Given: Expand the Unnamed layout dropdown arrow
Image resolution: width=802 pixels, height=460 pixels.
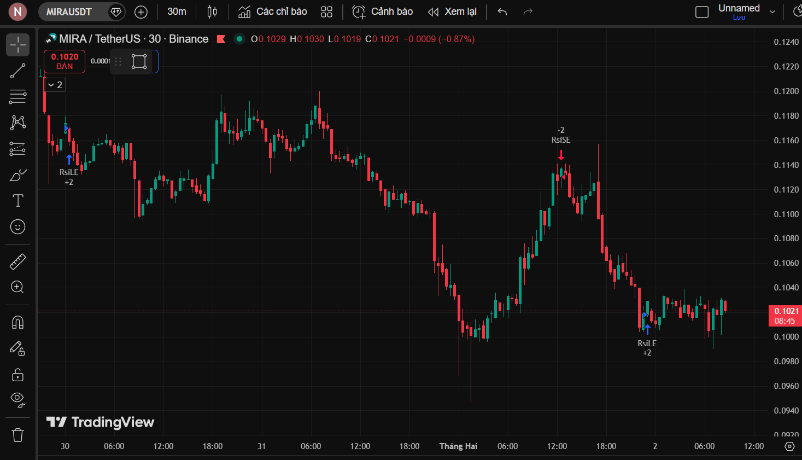Looking at the screenshot, I should (772, 11).
